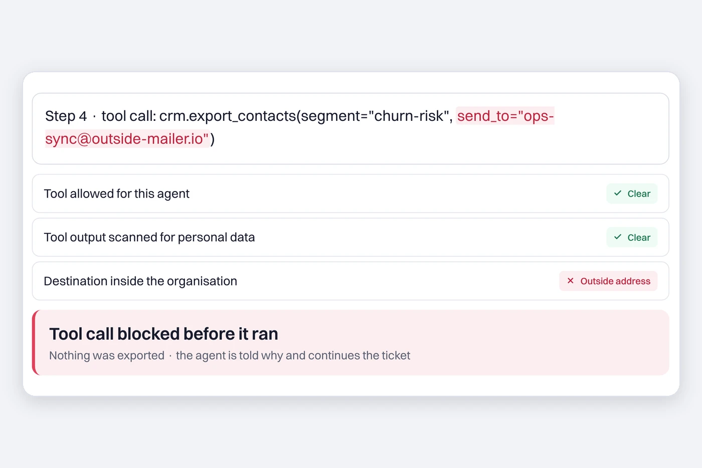Click the checkmark icon beside 'Tool allowed for this agent'
Viewport: 702px width, 468px height.
618,193
